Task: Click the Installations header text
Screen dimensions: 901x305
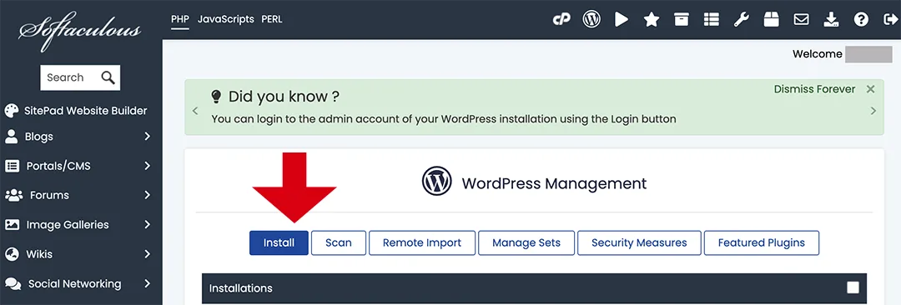Action: pos(241,287)
